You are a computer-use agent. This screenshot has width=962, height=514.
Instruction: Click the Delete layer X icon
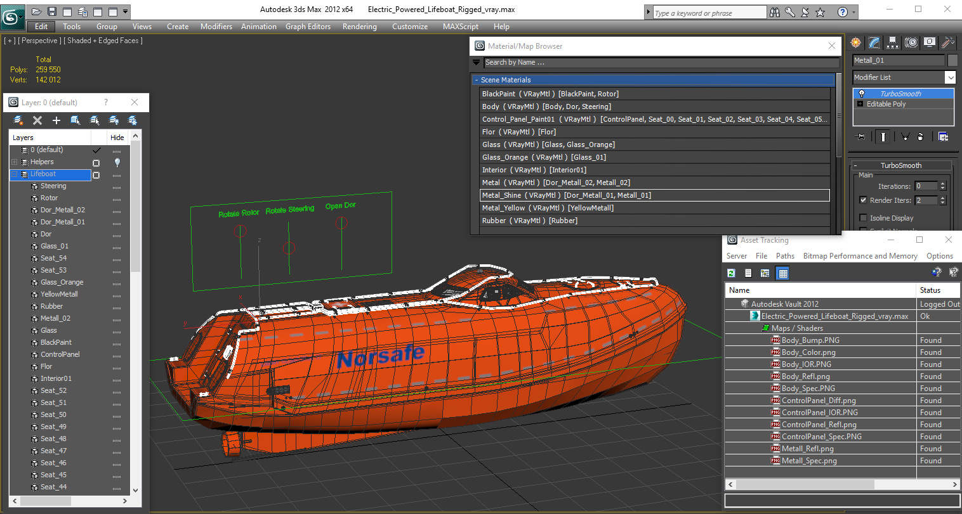tap(37, 120)
